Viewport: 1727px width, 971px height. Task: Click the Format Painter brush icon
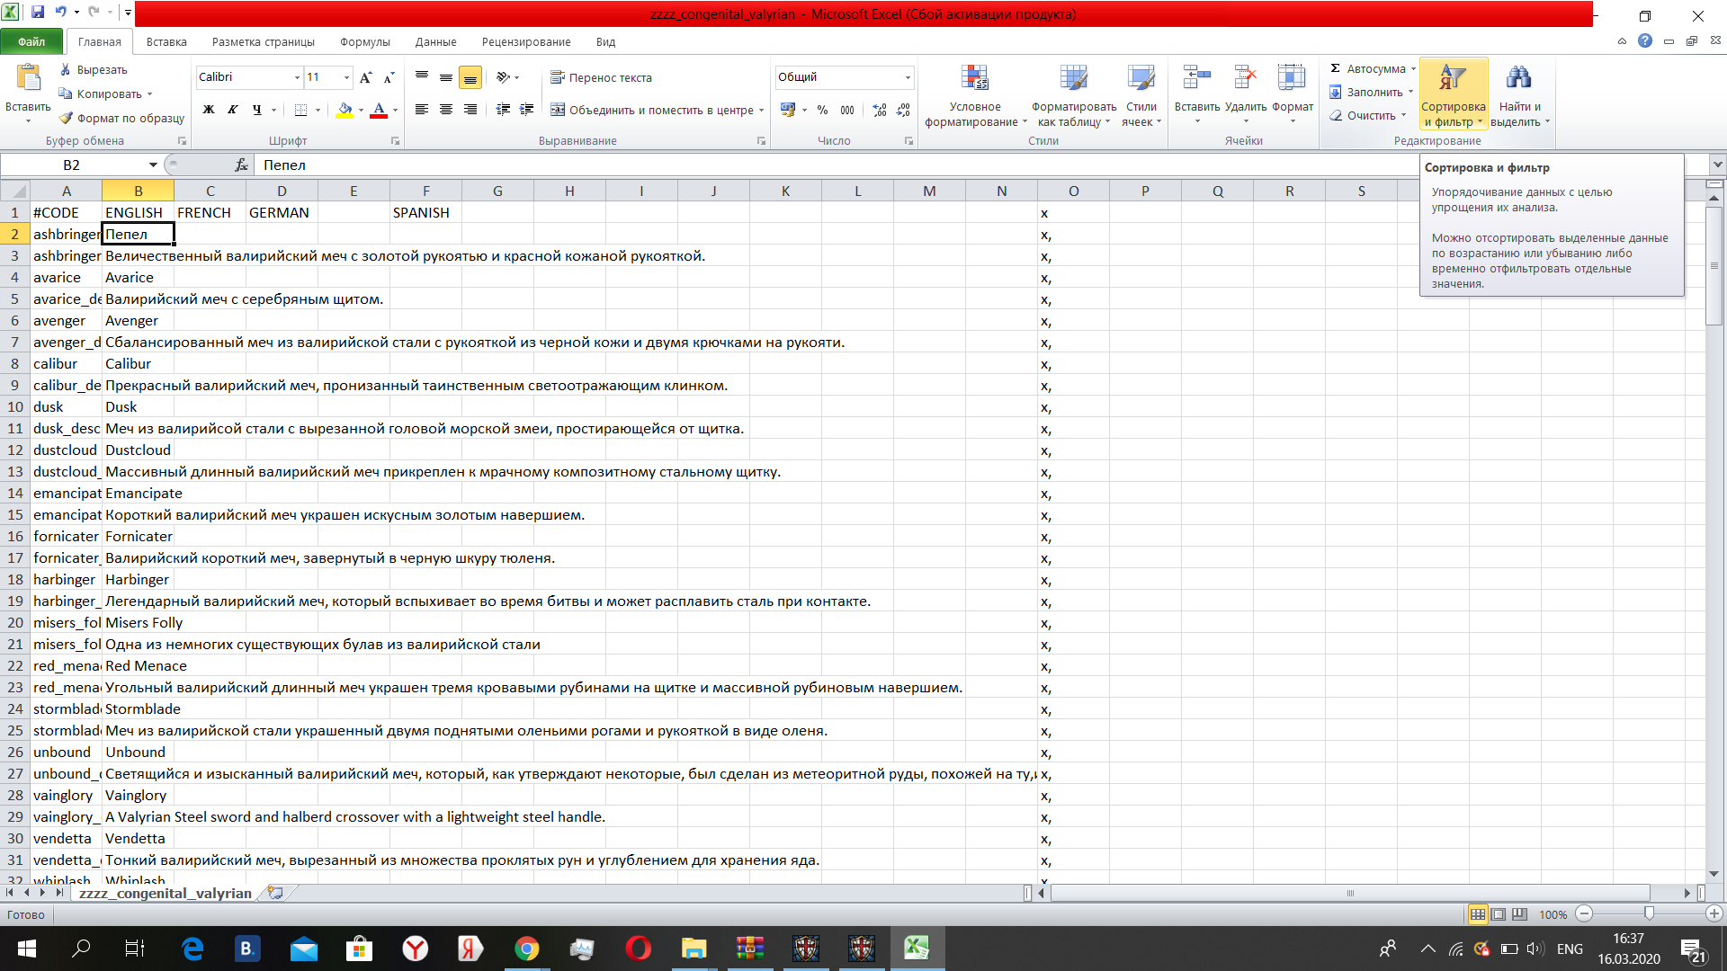click(66, 118)
